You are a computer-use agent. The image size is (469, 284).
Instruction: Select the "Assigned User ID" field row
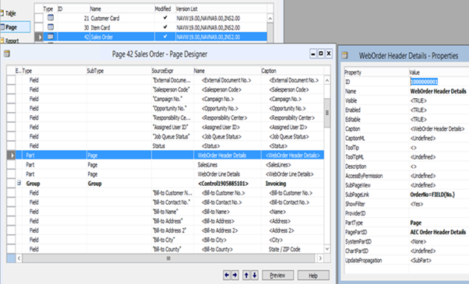[x=170, y=127]
